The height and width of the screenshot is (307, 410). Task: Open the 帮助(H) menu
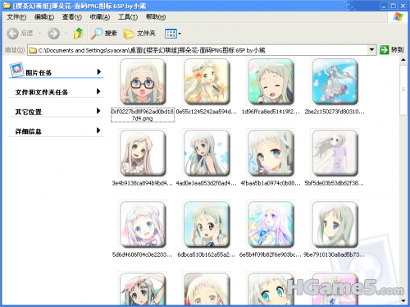(156, 17)
